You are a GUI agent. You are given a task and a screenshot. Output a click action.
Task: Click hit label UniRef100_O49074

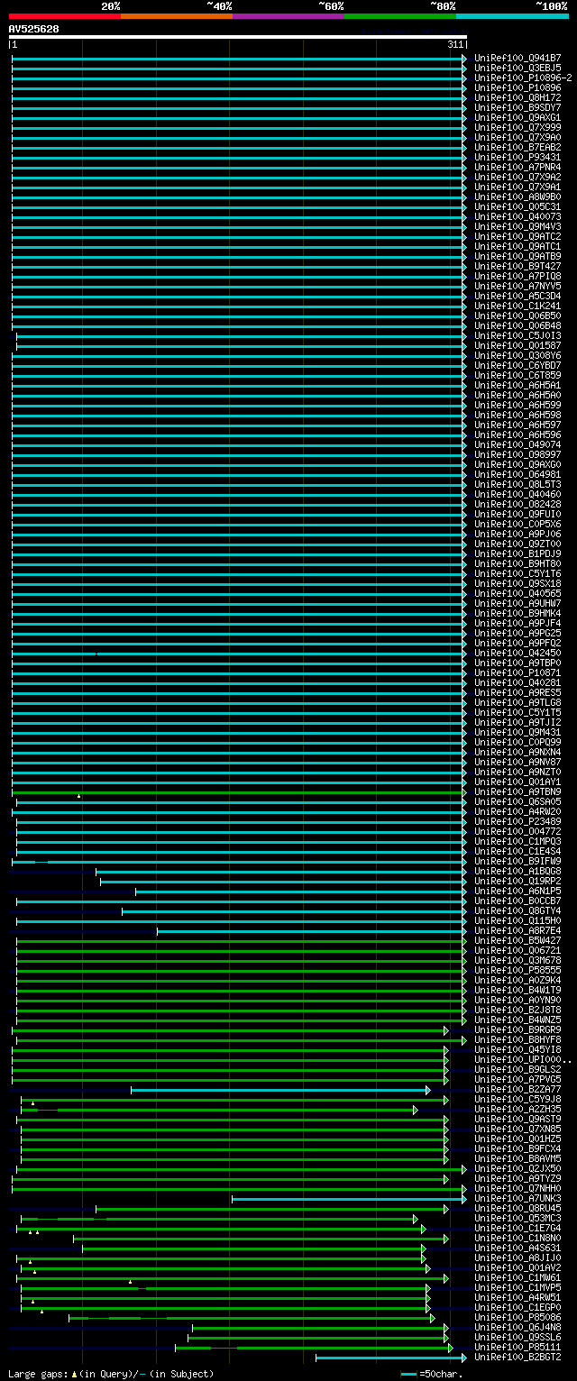(517, 444)
